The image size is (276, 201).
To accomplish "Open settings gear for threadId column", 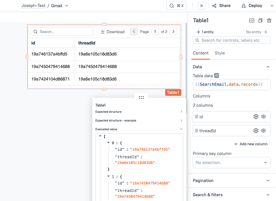I will pos(256,130).
